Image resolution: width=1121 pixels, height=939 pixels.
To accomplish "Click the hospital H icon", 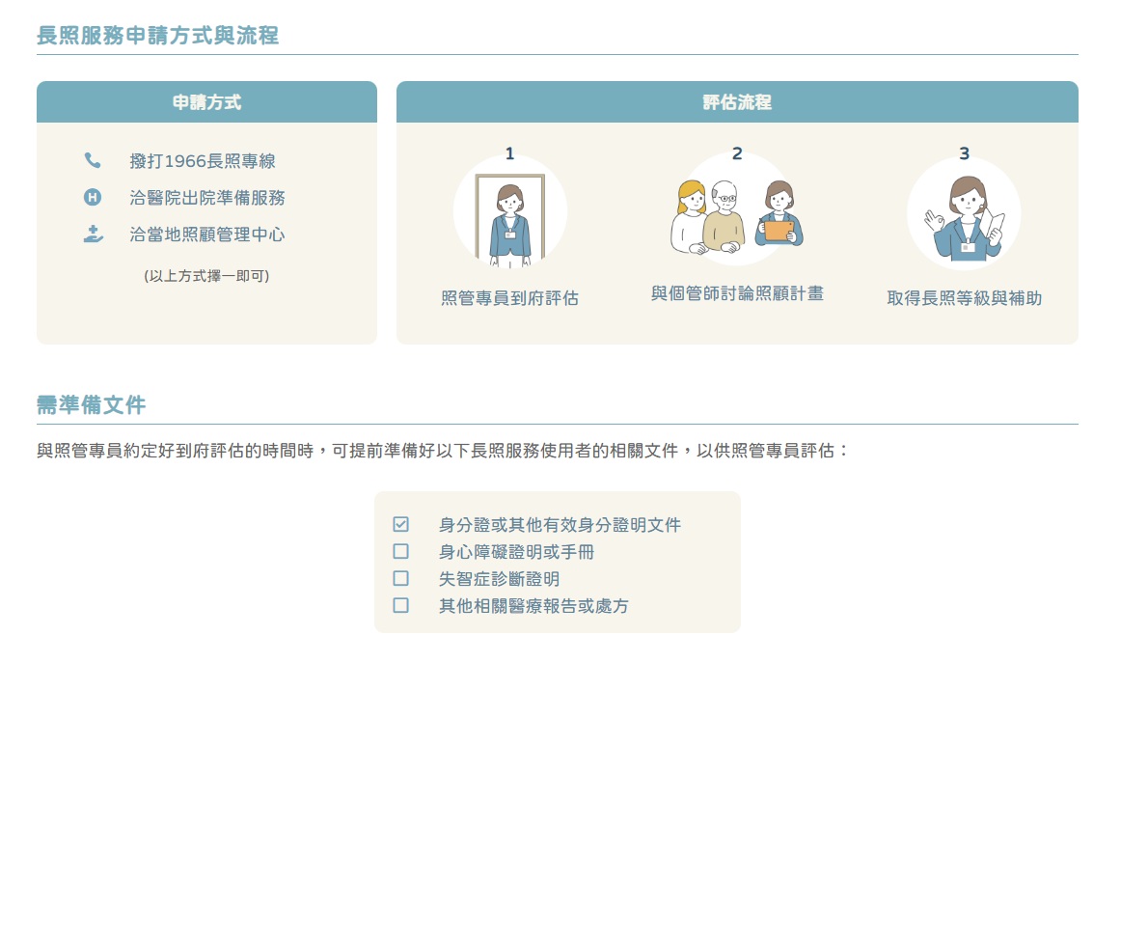I will pos(93,198).
